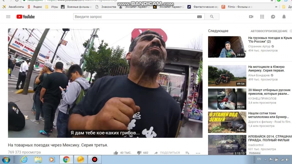The width and height of the screenshot is (292, 164).
Task: Open the Фантастические сериалы bookmark
Action: (203, 7)
